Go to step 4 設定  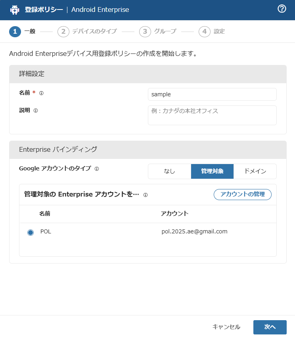click(x=212, y=32)
